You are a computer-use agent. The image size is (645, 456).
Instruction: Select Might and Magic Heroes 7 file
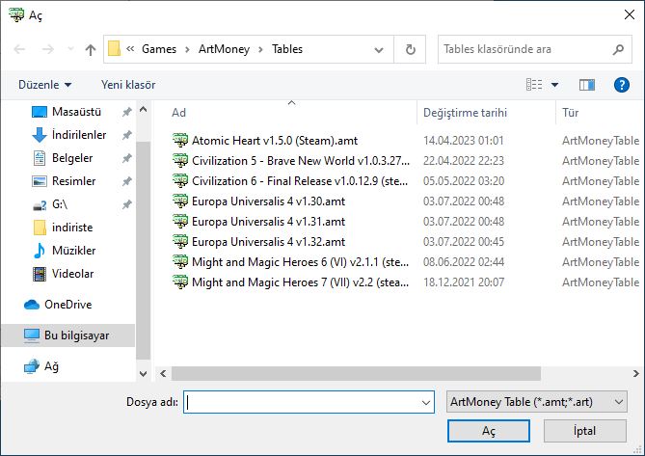pyautogui.click(x=300, y=282)
